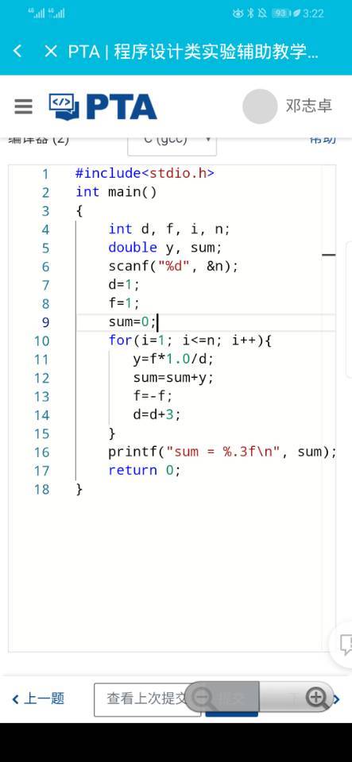Tap the #include<stdio.h> line
352x762 pixels.
pyautogui.click(x=145, y=173)
